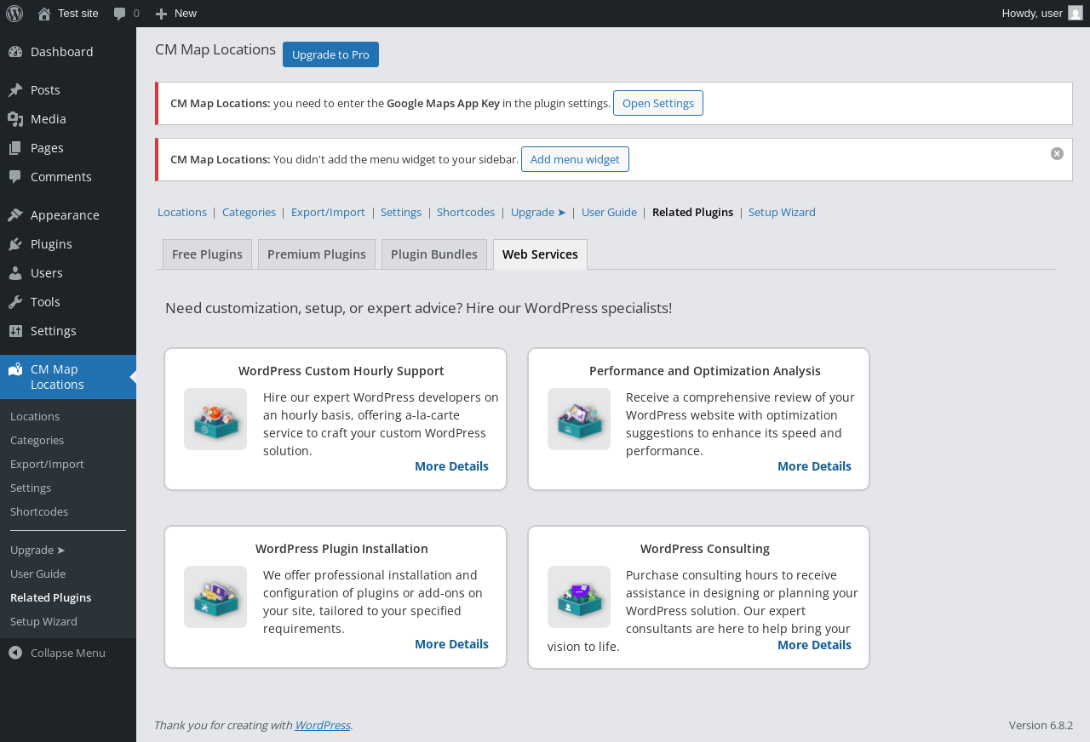Click the WordPress Plugin Installation box image
This screenshot has height=742, width=1090.
215,596
